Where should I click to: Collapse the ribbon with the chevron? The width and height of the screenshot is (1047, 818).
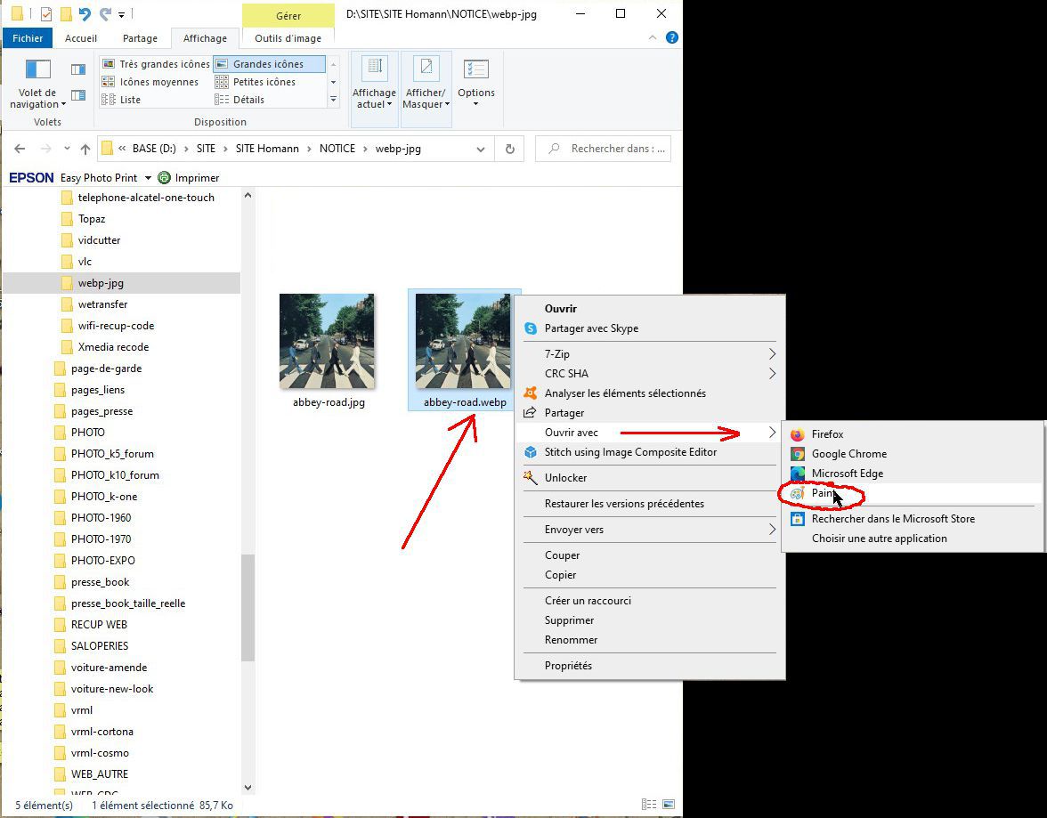click(x=653, y=38)
